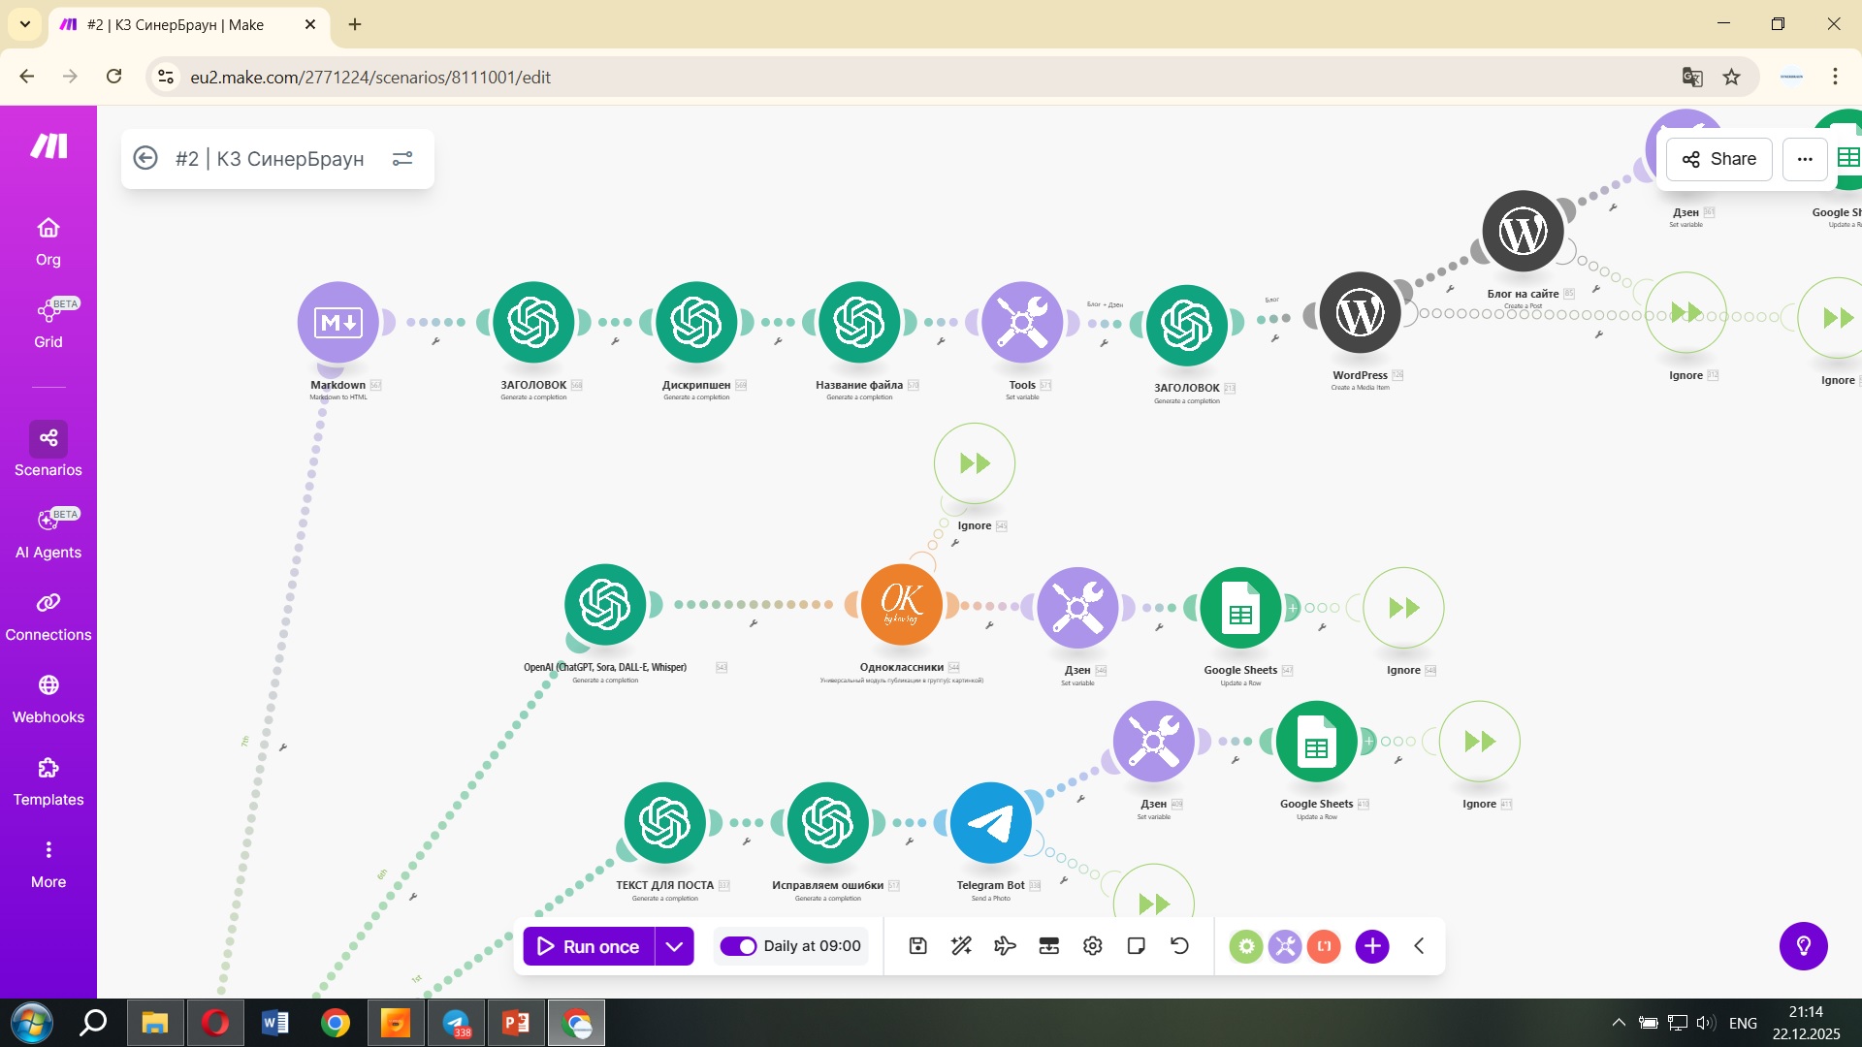Select the #2 | КЗ СинерБраун browser tab
The width and height of the screenshot is (1862, 1047).
[x=188, y=25]
